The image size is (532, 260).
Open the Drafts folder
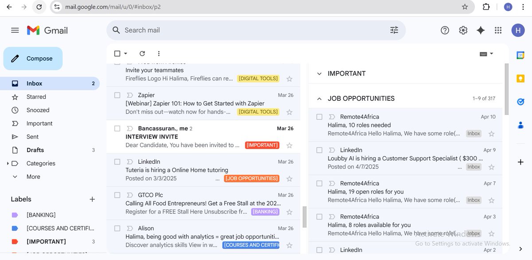pos(50,150)
